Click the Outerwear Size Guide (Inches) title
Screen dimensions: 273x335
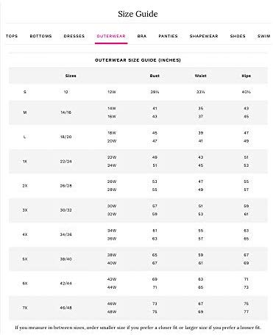coord(138,60)
